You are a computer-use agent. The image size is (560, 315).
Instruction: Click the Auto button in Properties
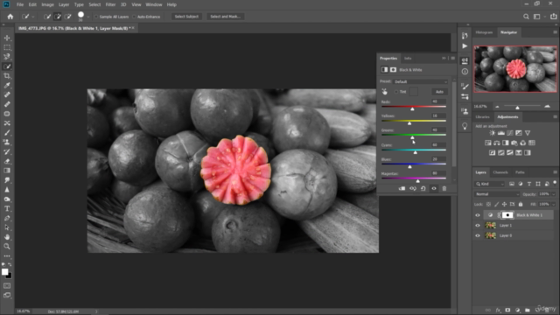pyautogui.click(x=439, y=92)
